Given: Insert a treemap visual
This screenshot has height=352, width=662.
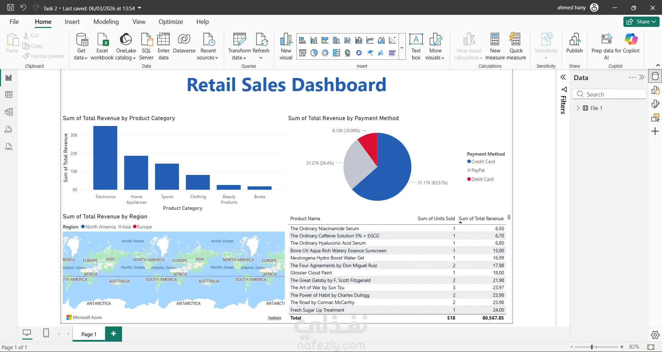Looking at the screenshot, I should click(x=336, y=53).
